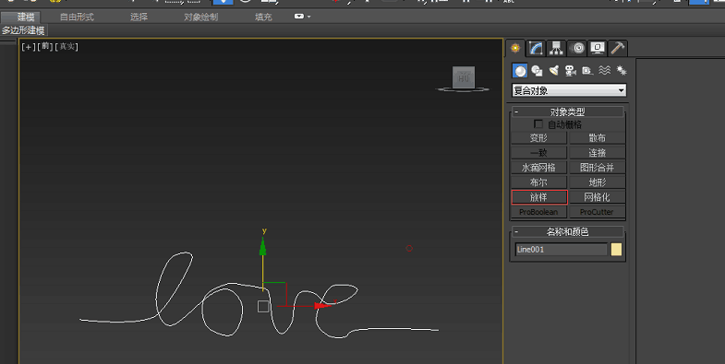Enable the 自动栅格 checkbox
The height and width of the screenshot is (364, 725).
538,124
